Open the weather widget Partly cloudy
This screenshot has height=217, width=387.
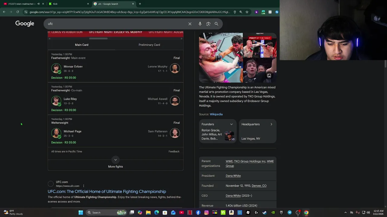tap(13, 212)
